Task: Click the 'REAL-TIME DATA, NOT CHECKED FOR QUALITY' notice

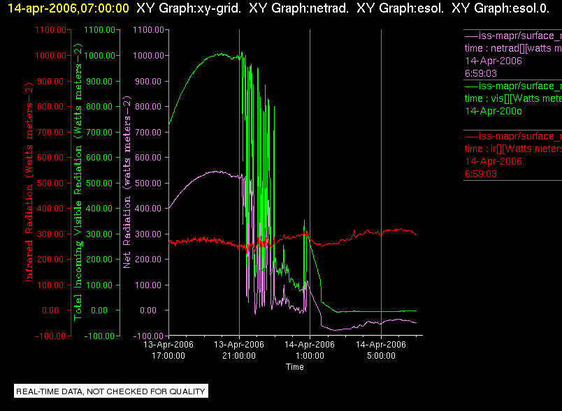Action: pyautogui.click(x=110, y=391)
